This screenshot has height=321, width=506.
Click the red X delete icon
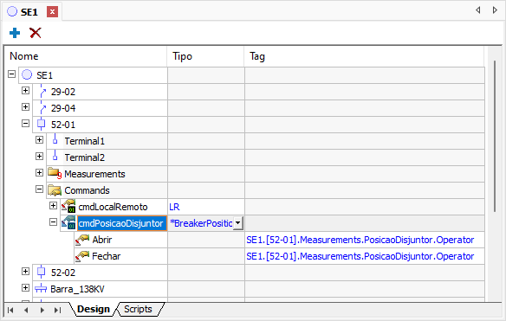pos(36,33)
